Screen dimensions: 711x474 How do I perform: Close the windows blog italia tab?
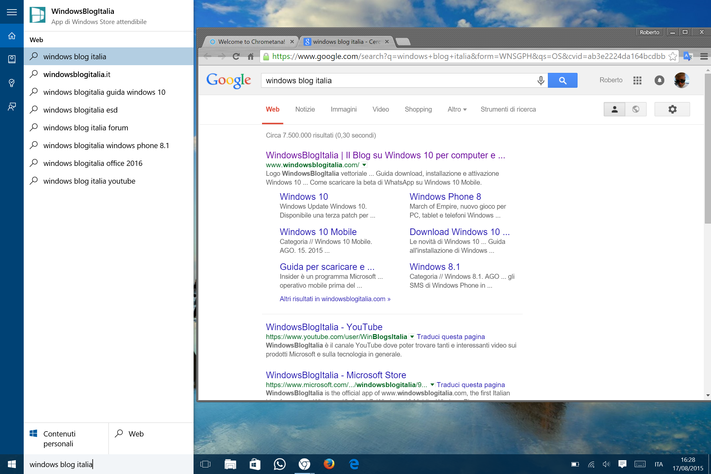(387, 42)
